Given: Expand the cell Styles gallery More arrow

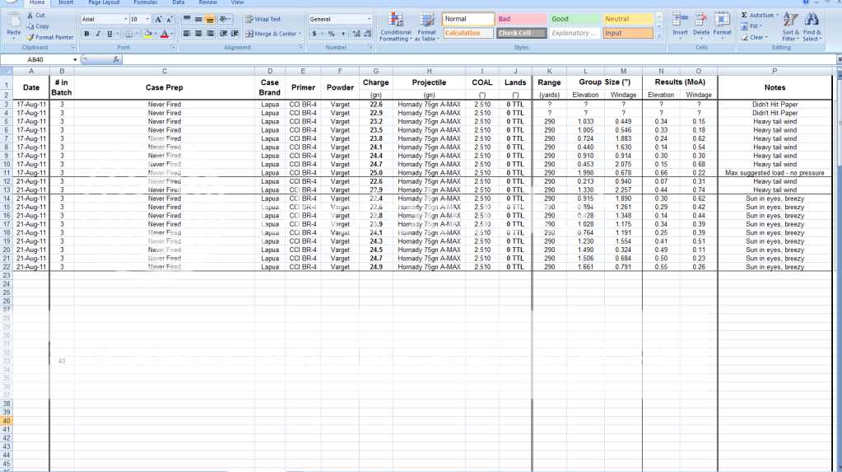Looking at the screenshot, I should tap(659, 36).
